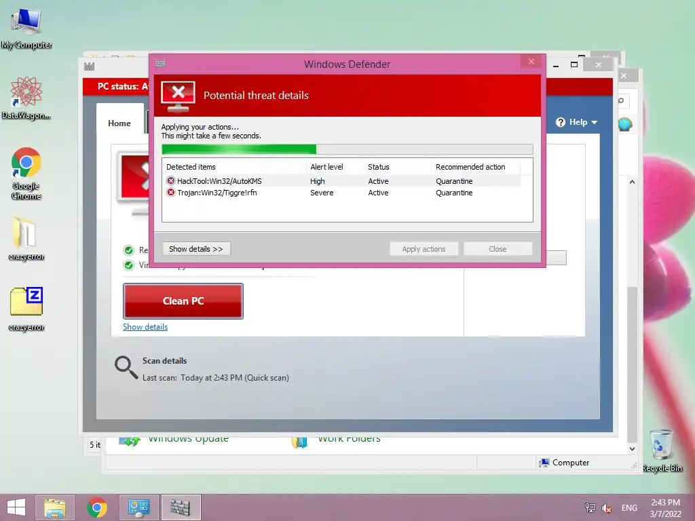
Task: Sort by Alert level column
Action: (x=335, y=167)
